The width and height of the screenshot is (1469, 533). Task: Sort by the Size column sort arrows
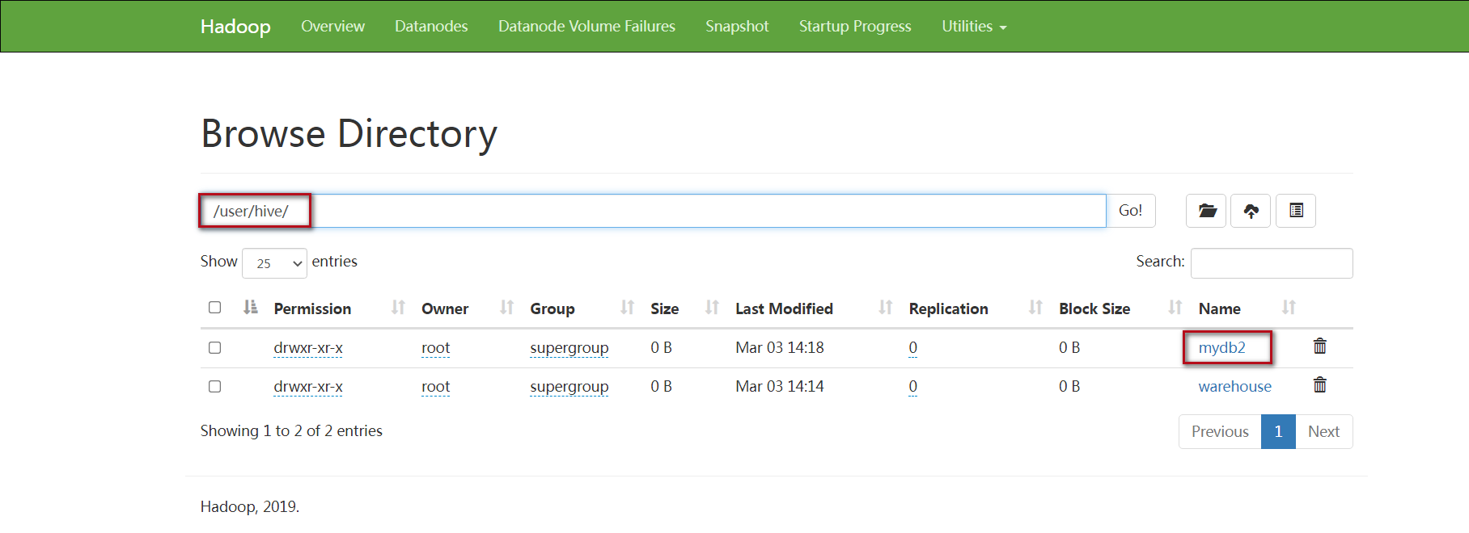pos(712,308)
